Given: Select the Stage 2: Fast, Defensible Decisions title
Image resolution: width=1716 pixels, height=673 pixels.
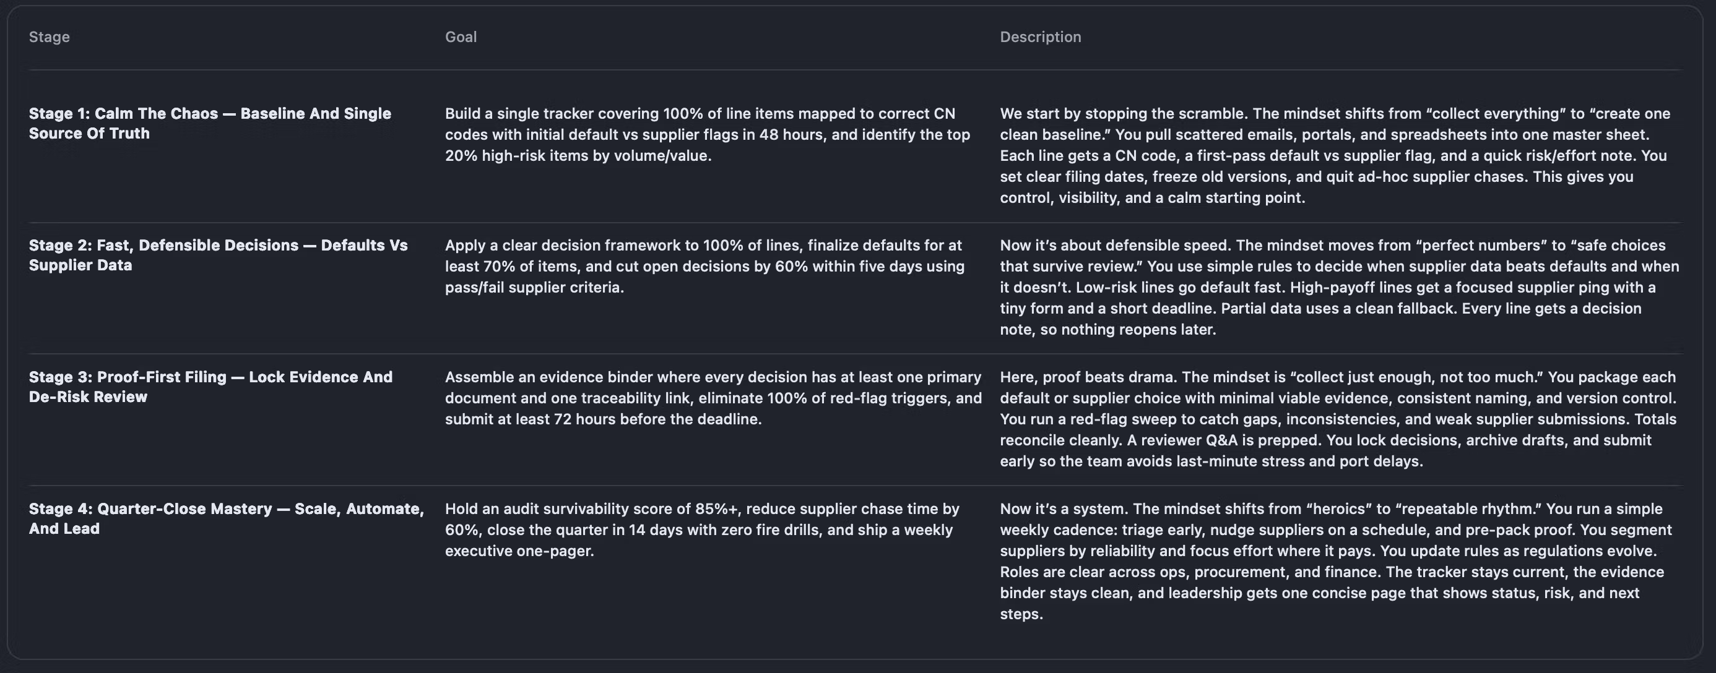Looking at the screenshot, I should (218, 255).
